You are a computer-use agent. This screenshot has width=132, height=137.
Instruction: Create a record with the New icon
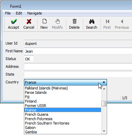(44, 21)
